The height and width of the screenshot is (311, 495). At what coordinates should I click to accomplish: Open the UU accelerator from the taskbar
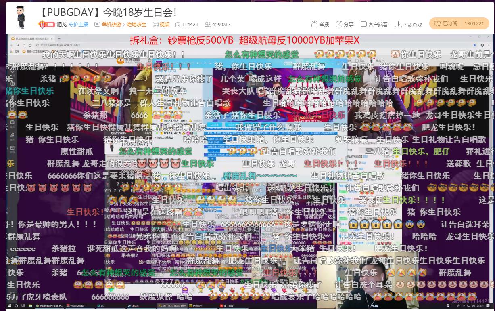point(100,306)
